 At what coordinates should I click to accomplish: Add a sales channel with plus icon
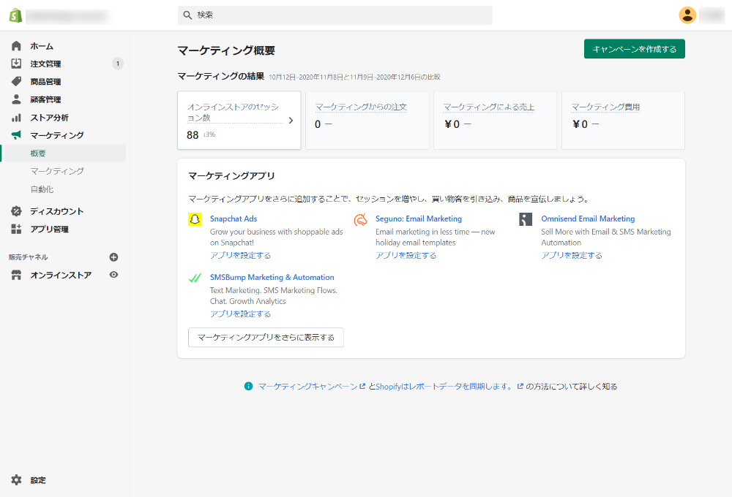[113, 257]
